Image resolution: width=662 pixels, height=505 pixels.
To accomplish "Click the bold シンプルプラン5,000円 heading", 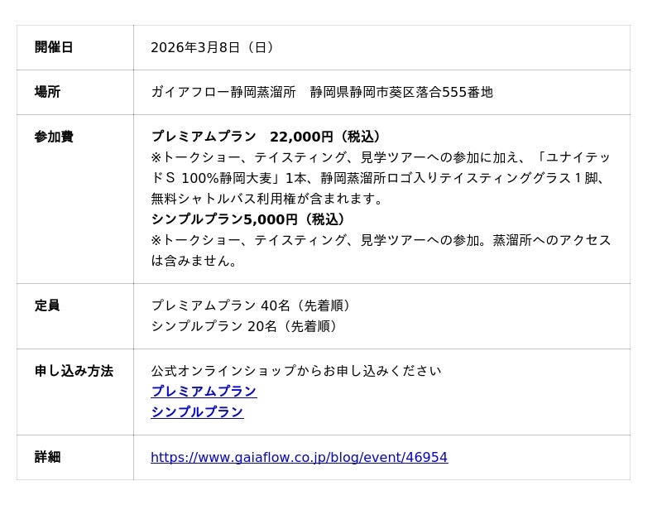I will click(x=248, y=219).
